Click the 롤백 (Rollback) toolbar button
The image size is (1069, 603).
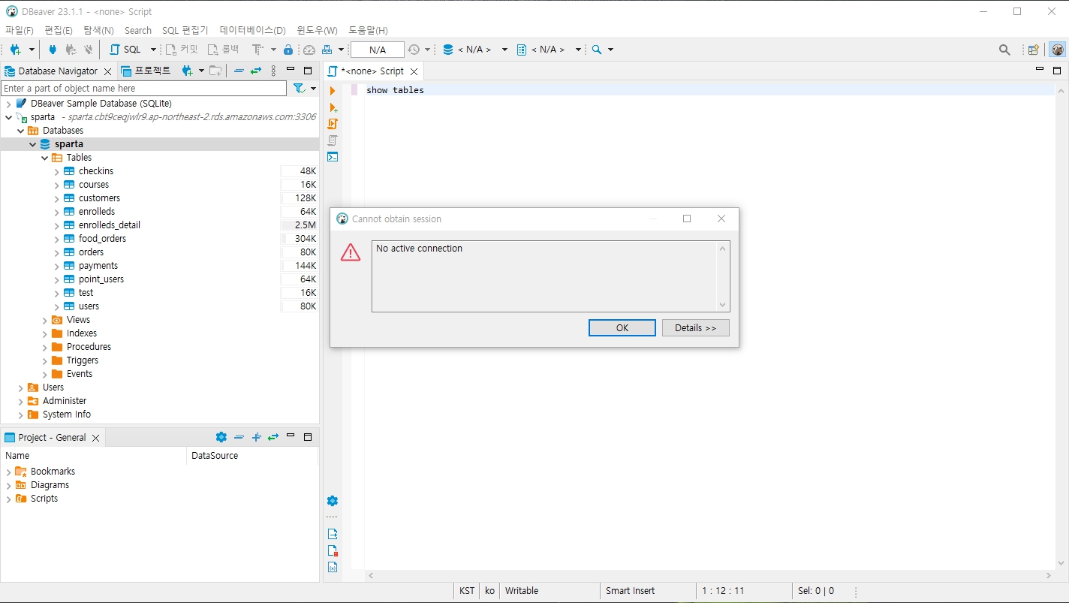223,50
